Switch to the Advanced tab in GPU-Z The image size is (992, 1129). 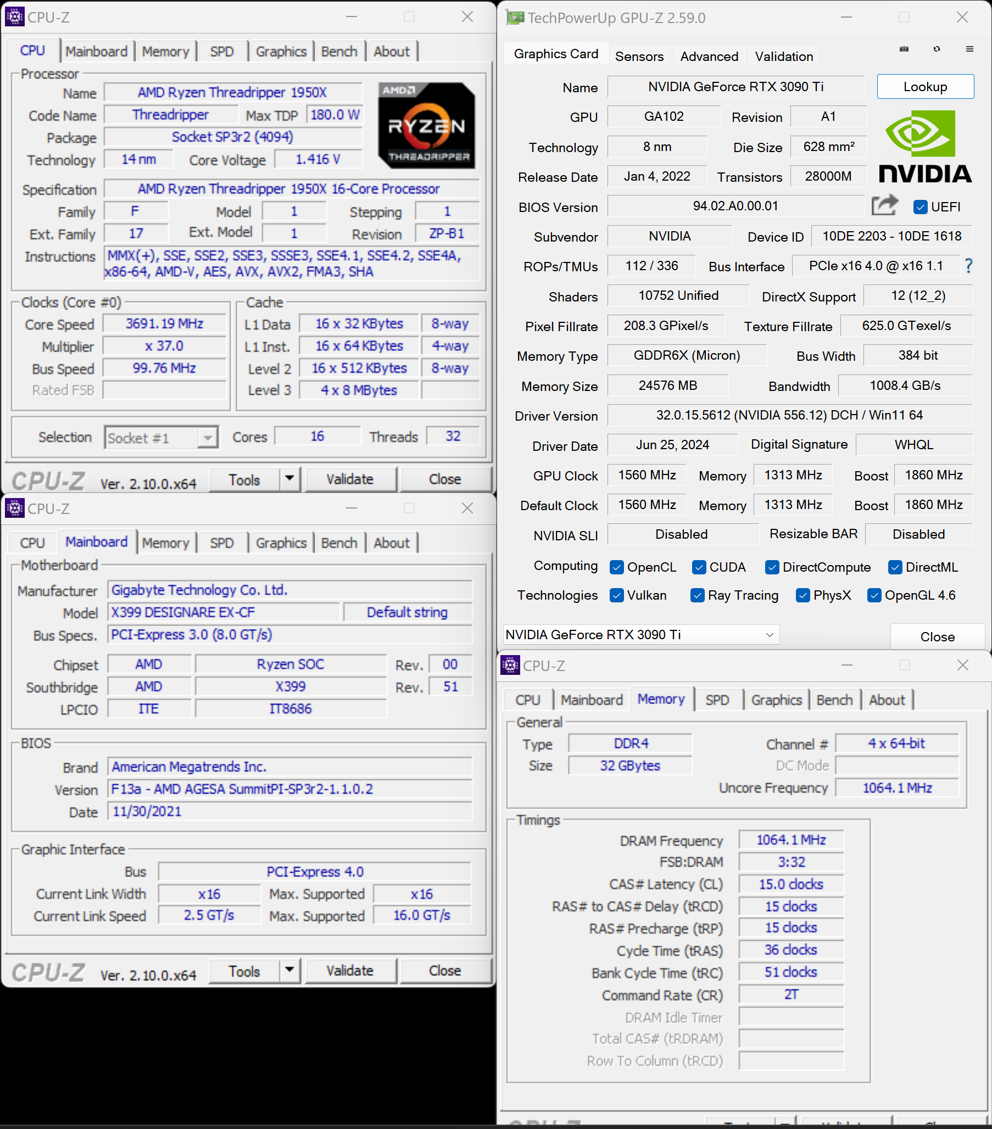pyautogui.click(x=709, y=57)
